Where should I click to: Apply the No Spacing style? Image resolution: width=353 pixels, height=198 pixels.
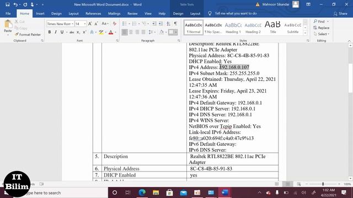coord(213,28)
